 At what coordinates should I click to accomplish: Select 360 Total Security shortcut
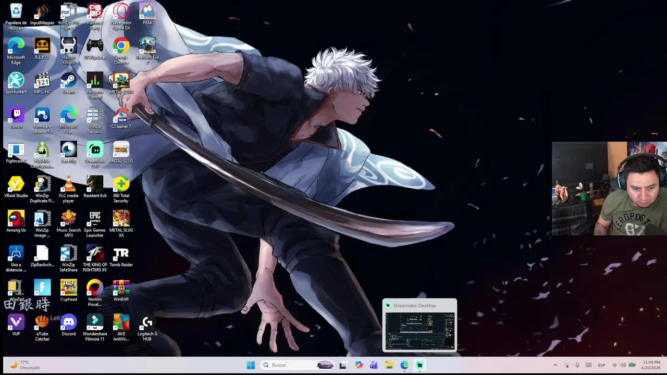tap(121, 190)
